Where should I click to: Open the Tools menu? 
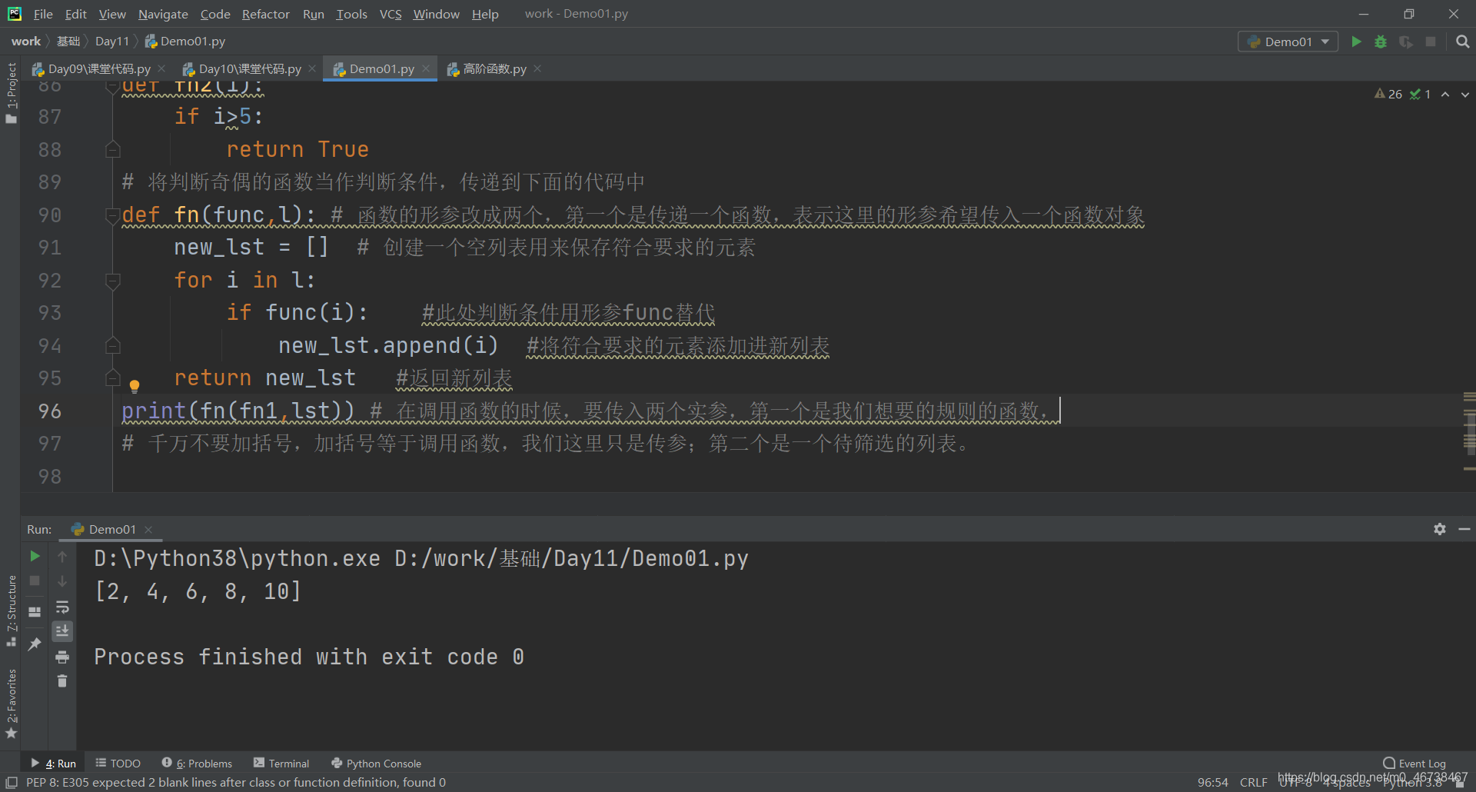(x=351, y=14)
